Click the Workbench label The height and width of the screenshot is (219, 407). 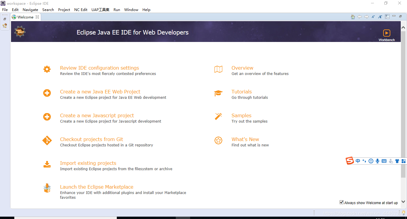[x=386, y=40]
